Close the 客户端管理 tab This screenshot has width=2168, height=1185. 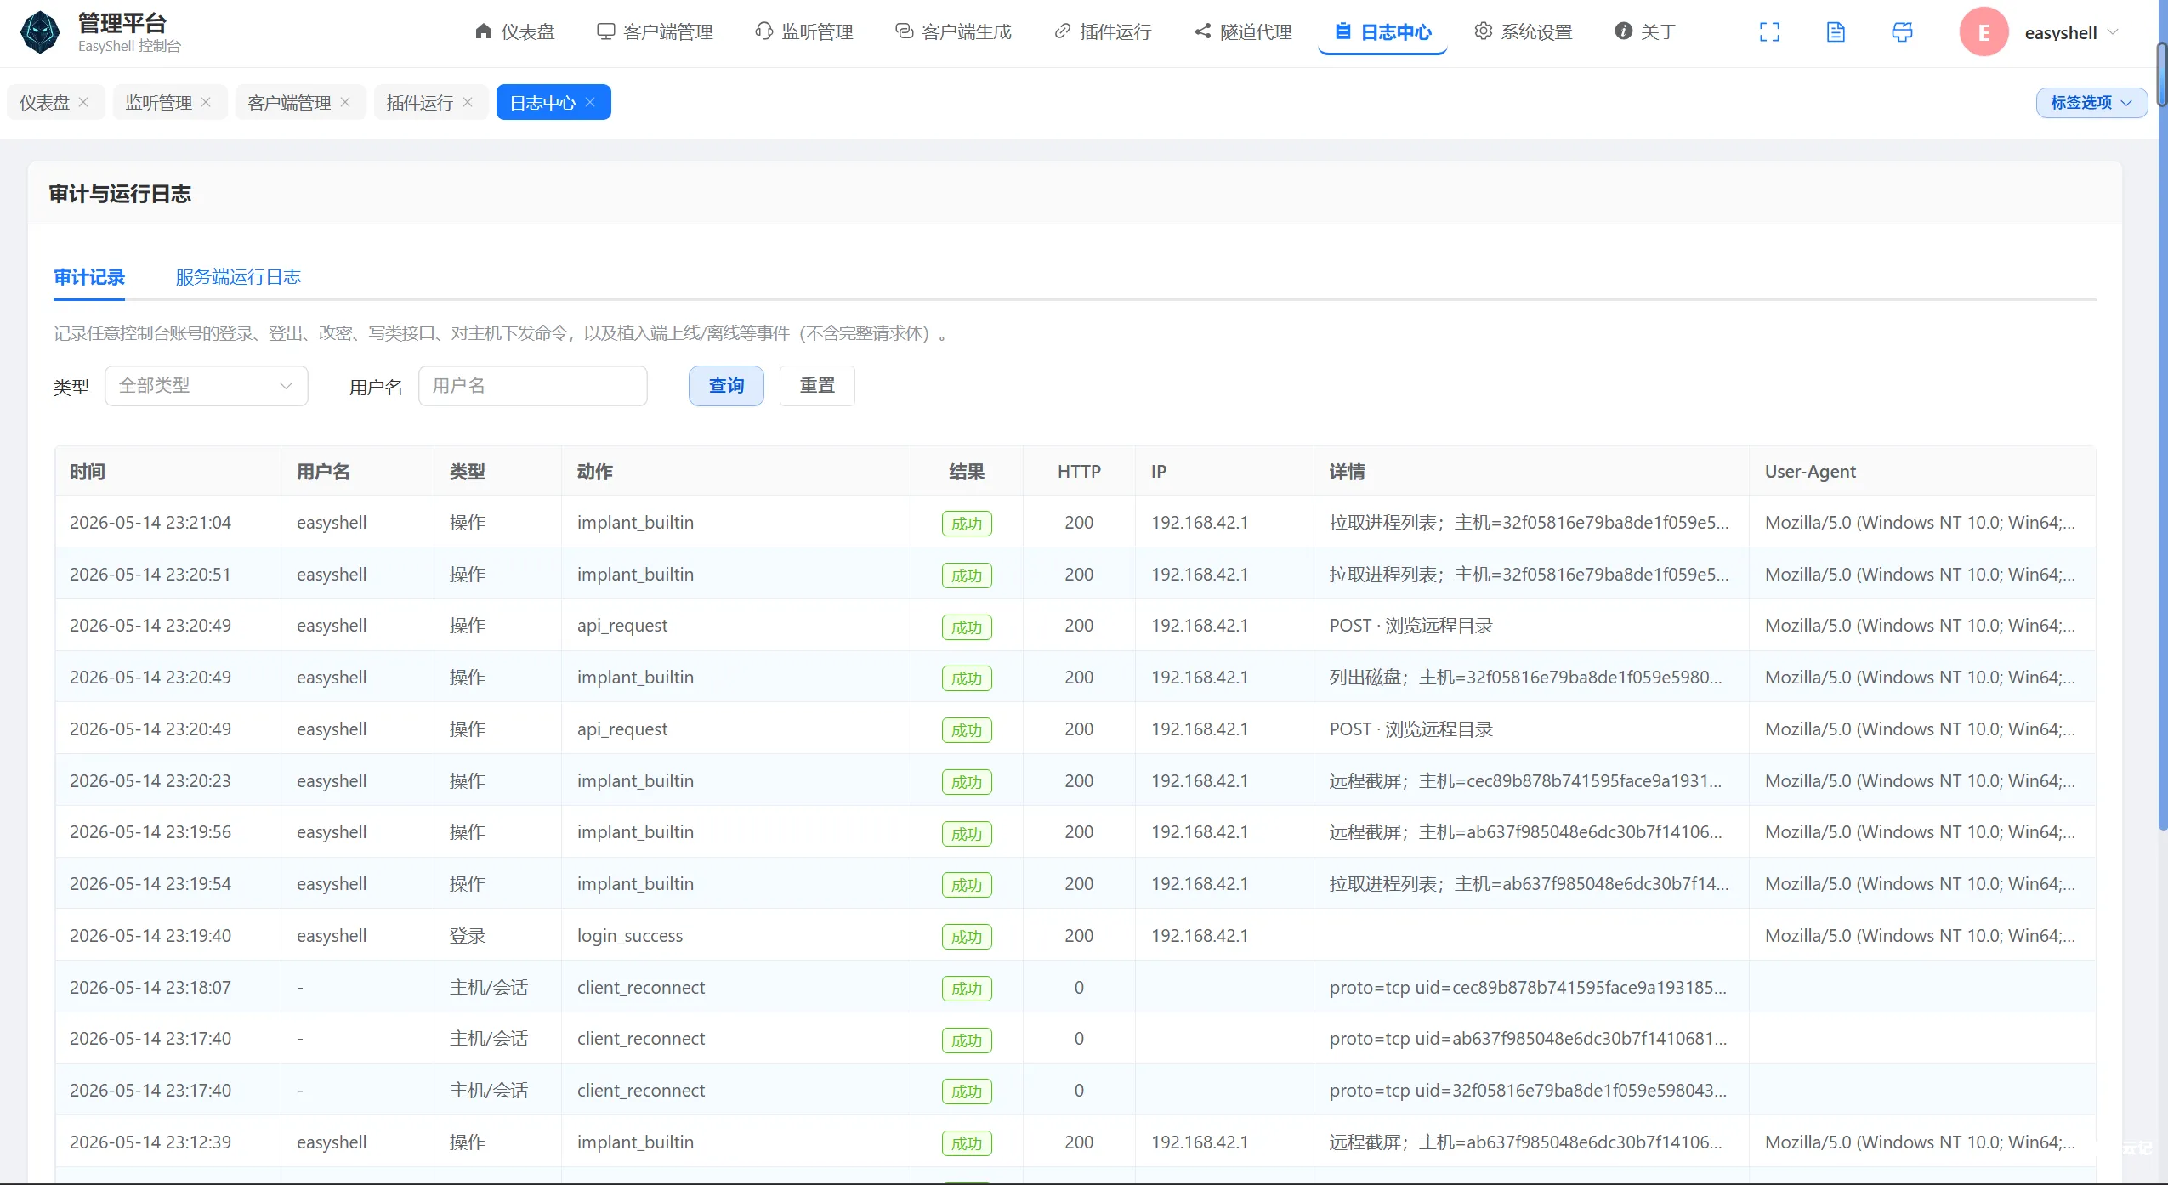pos(345,102)
